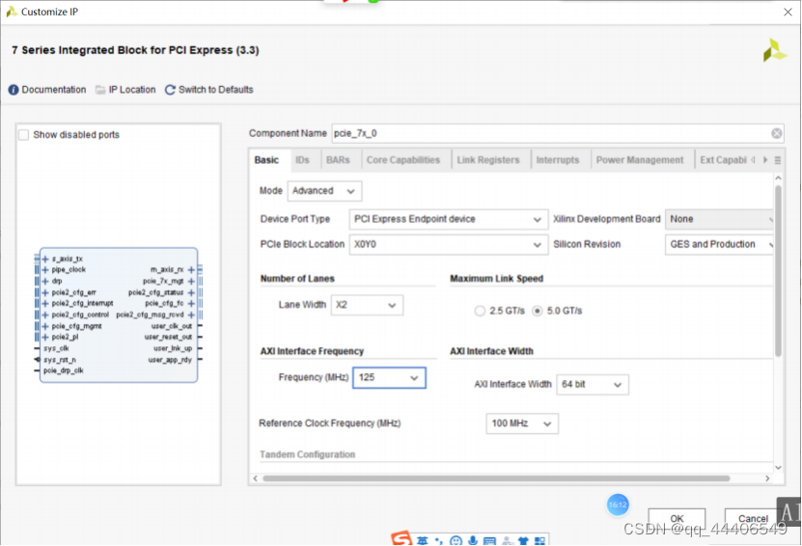Select the 2.5 GT/s link speed
This screenshot has height=546, width=802.
tap(480, 311)
